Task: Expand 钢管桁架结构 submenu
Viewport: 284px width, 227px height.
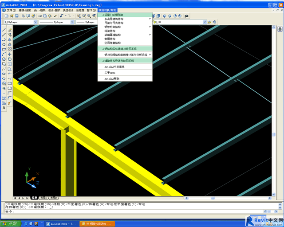Action: coord(125,27)
